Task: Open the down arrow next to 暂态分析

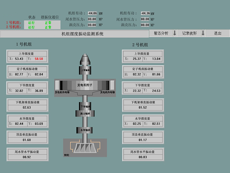Action: pyautogui.click(x=175, y=33)
